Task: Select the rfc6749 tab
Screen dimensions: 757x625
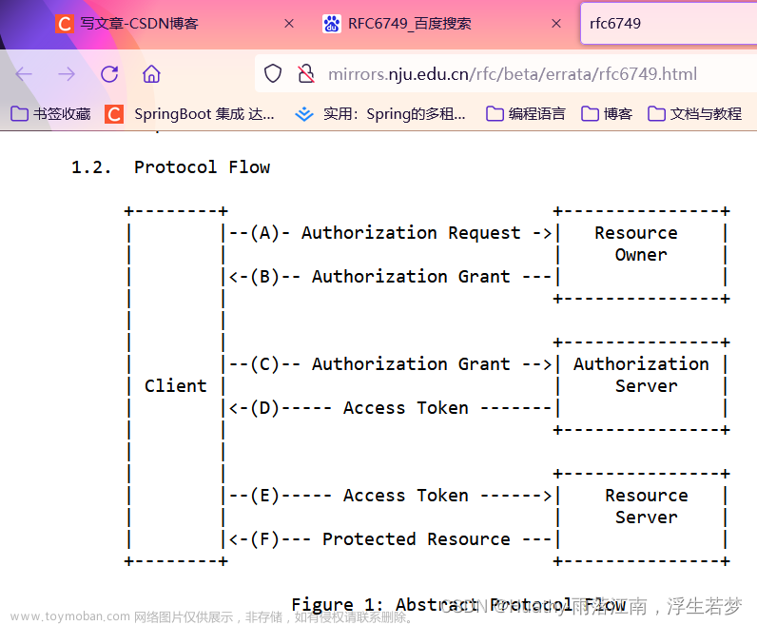Action: (x=669, y=23)
